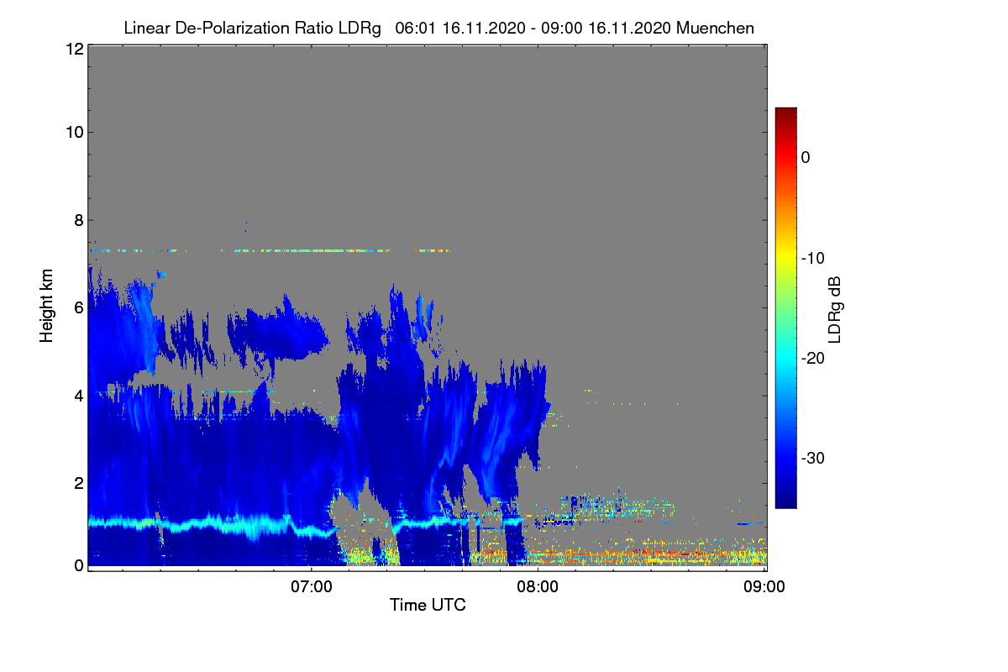
Task: Click the 'Height km' y-axis label
Action: tap(47, 306)
